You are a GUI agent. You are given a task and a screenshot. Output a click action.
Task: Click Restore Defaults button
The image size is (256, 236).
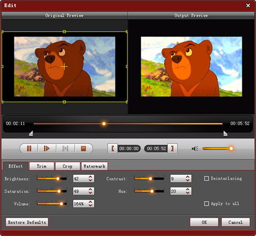coord(27,222)
